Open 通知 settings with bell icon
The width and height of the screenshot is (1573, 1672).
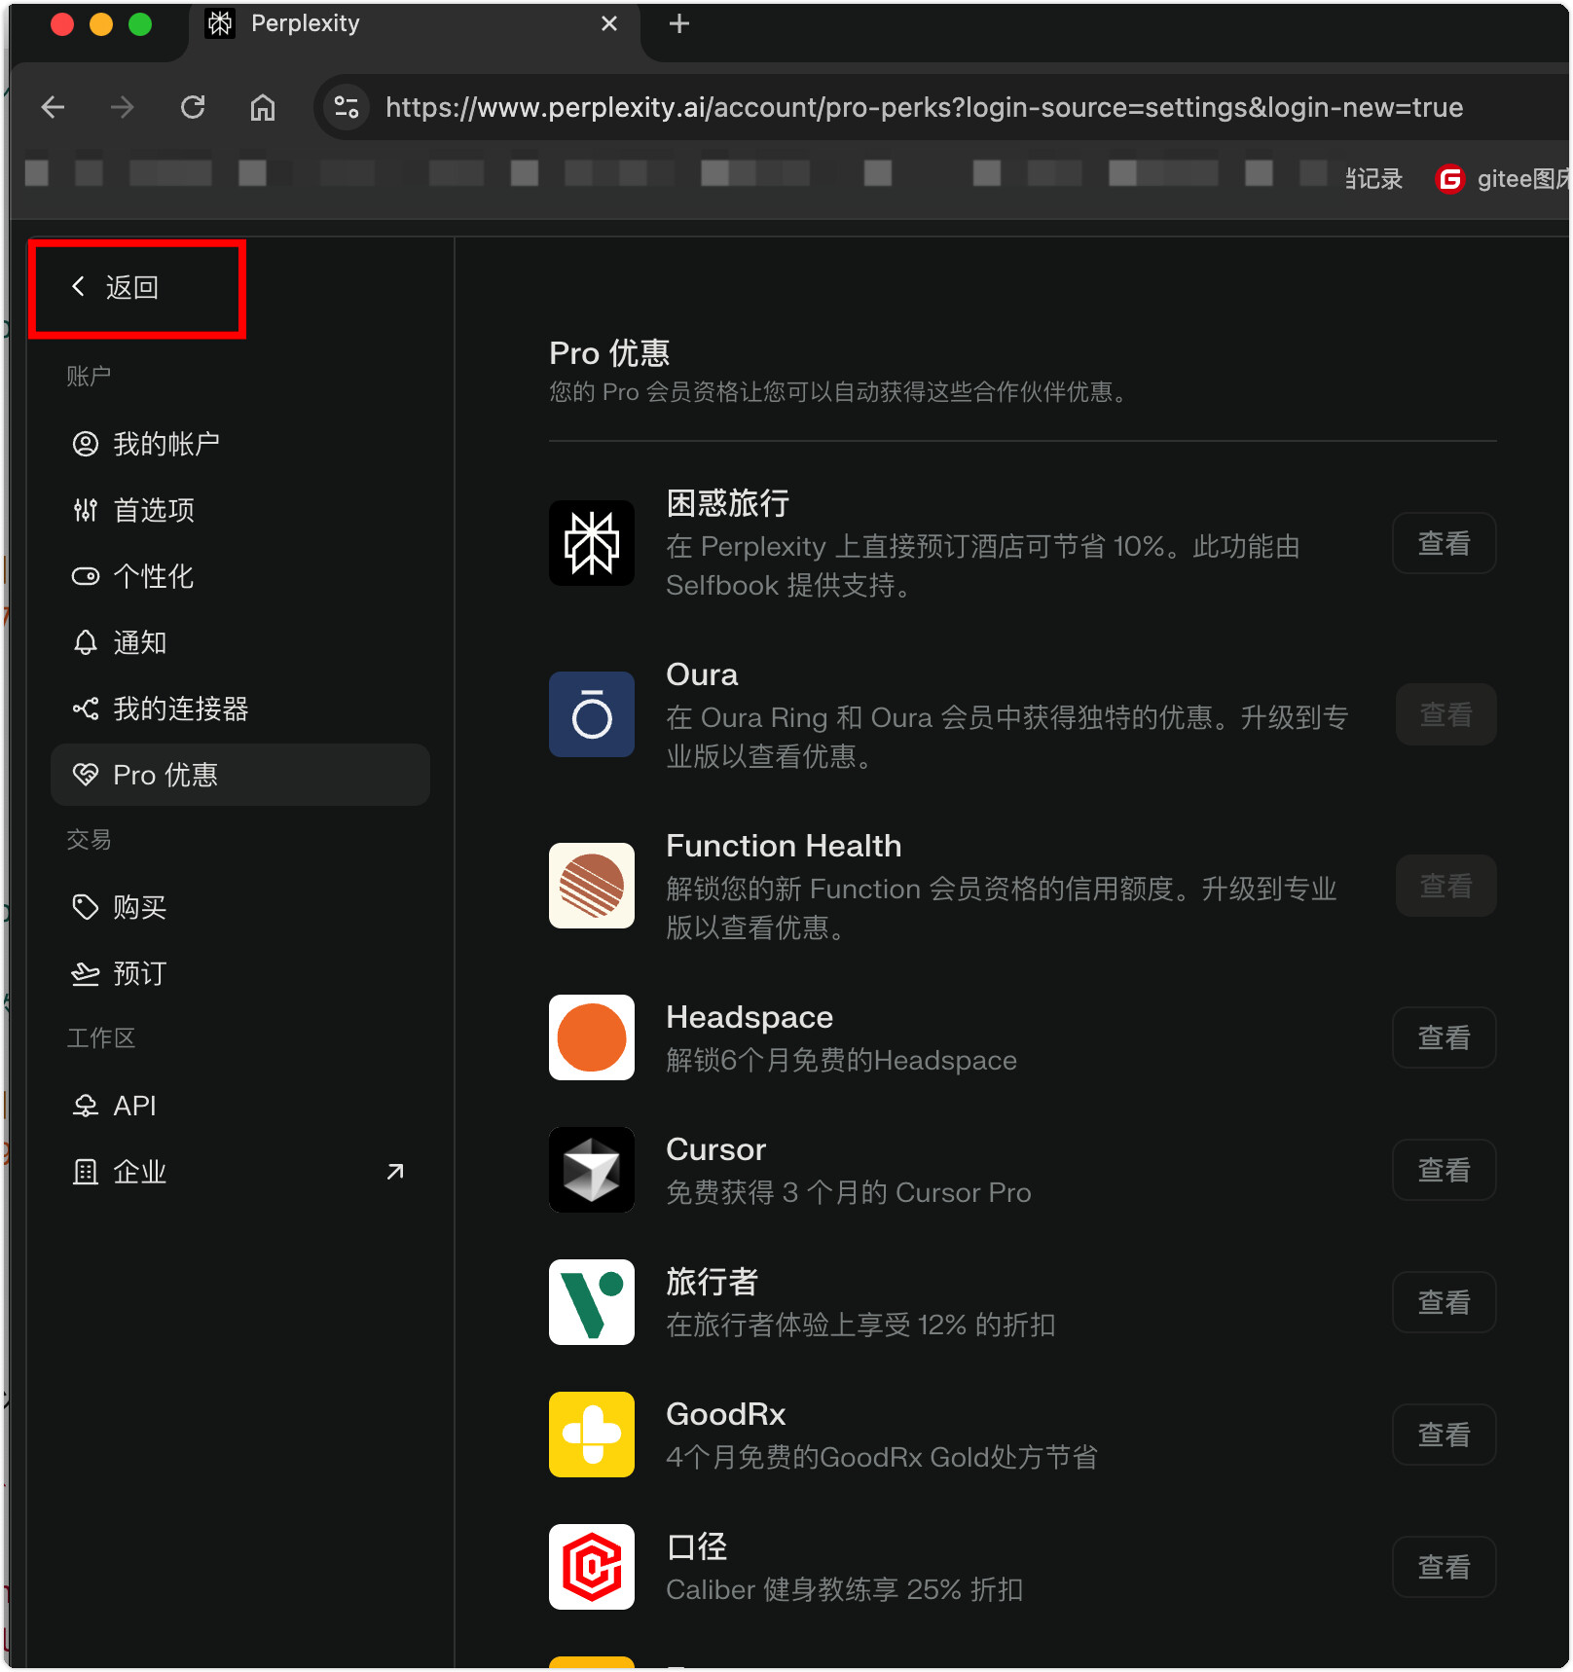point(139,642)
